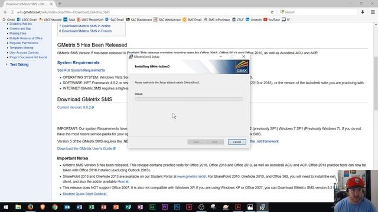Open Missing Files sidebar link
The height and width of the screenshot is (212, 378).
[18, 34]
